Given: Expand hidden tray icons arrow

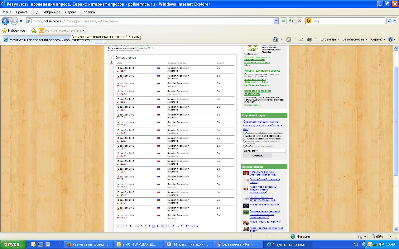Looking at the screenshot, I should (x=364, y=244).
